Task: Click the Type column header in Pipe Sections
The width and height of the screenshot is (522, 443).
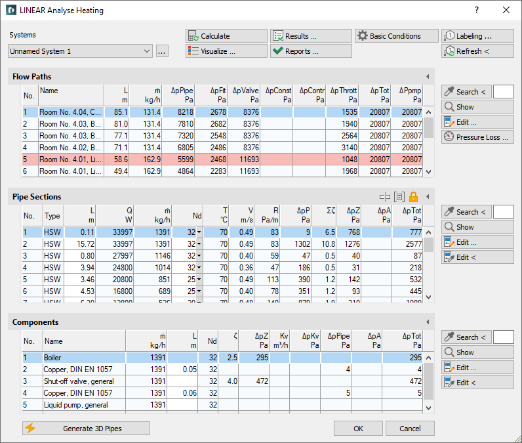Action: tap(53, 216)
